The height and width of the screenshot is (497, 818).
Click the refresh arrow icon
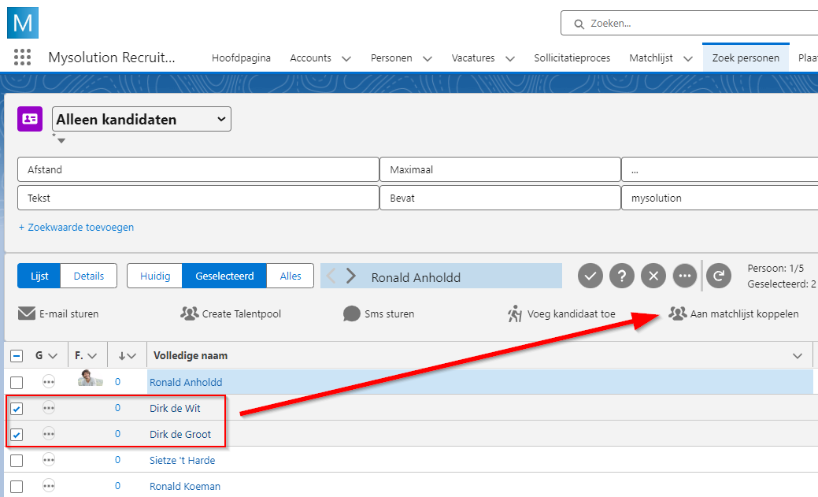point(718,276)
